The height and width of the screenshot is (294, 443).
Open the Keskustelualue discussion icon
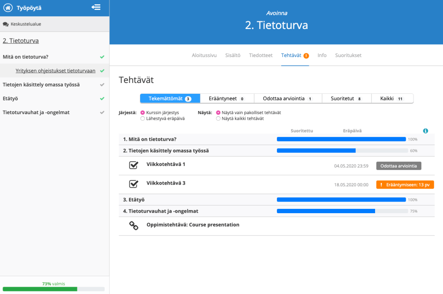(5, 24)
